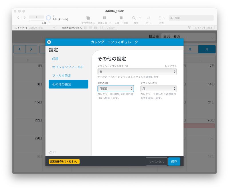
Task: Open the レイアウト AddOn_test popup menu
Action: [x=42, y=28]
